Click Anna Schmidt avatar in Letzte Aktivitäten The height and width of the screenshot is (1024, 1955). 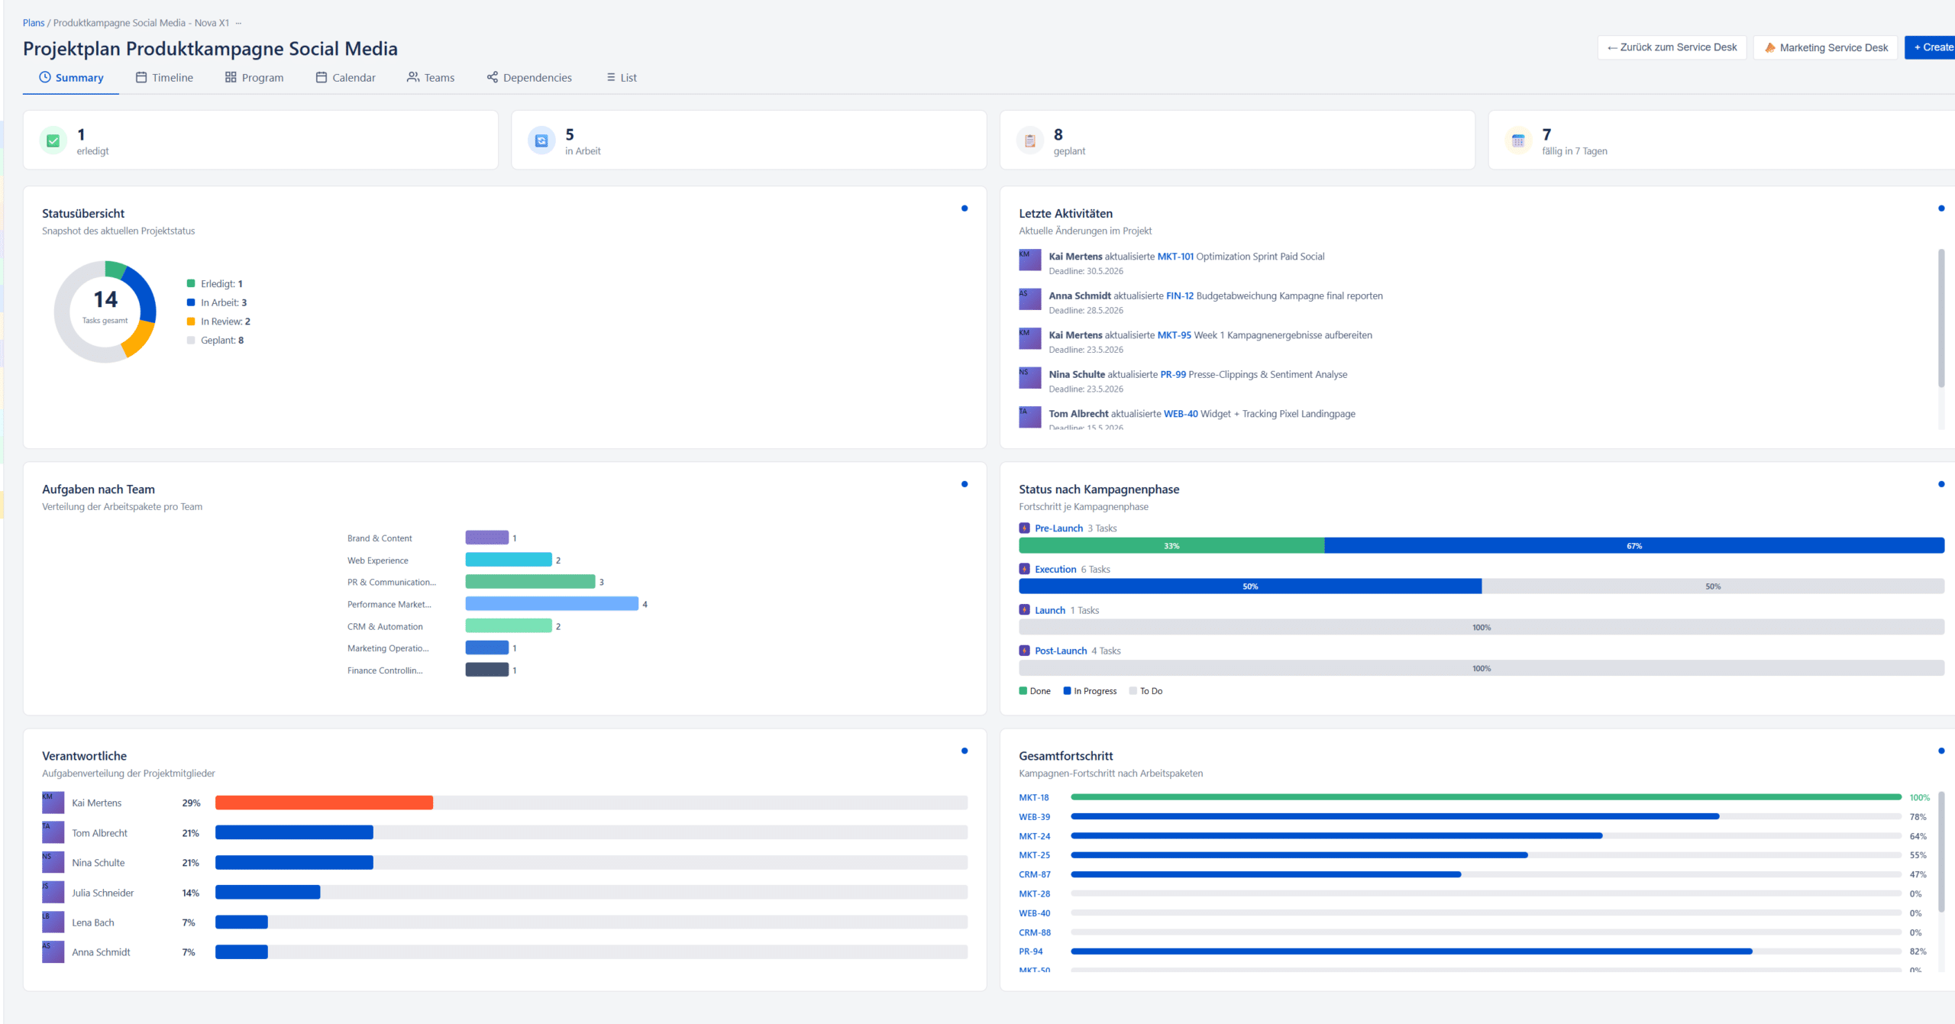(1029, 299)
